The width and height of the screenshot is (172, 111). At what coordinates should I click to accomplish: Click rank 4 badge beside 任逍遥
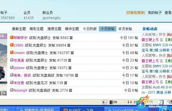tap(12, 60)
